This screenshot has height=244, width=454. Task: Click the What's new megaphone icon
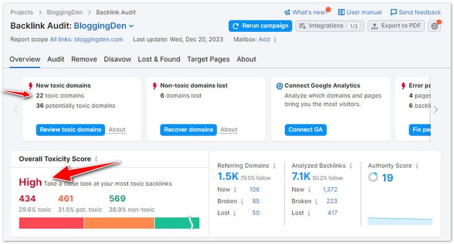point(288,12)
